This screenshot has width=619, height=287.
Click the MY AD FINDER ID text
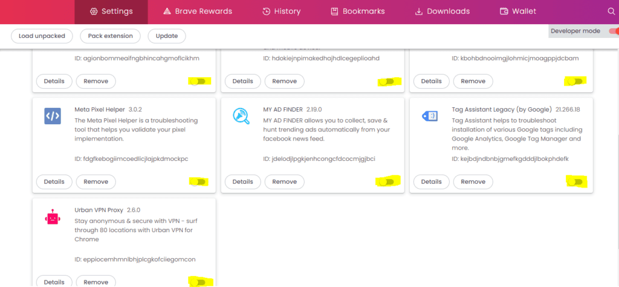tap(319, 159)
